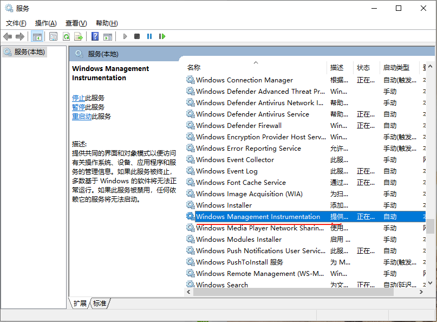Click 正在... status of Windows Event Log
The width and height of the screenshot is (437, 322).
click(x=366, y=171)
